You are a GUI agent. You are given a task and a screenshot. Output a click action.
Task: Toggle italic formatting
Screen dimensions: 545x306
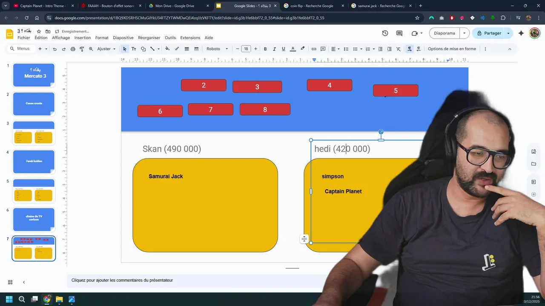pos(274,49)
